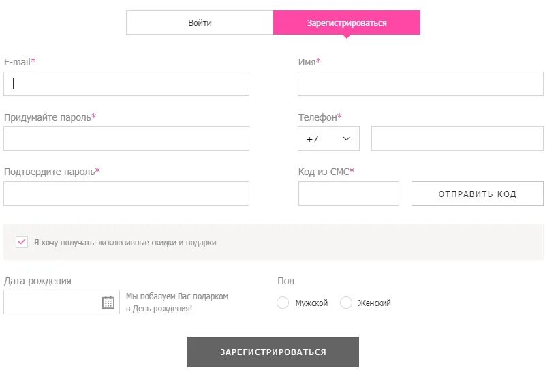
Task: Click into the Имя text field
Action: click(420, 84)
